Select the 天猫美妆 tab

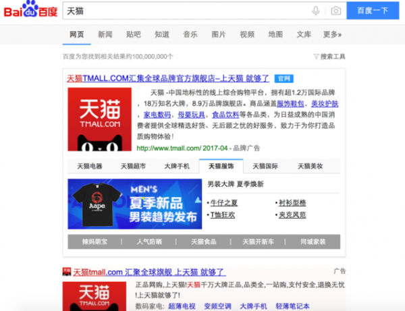310,166
